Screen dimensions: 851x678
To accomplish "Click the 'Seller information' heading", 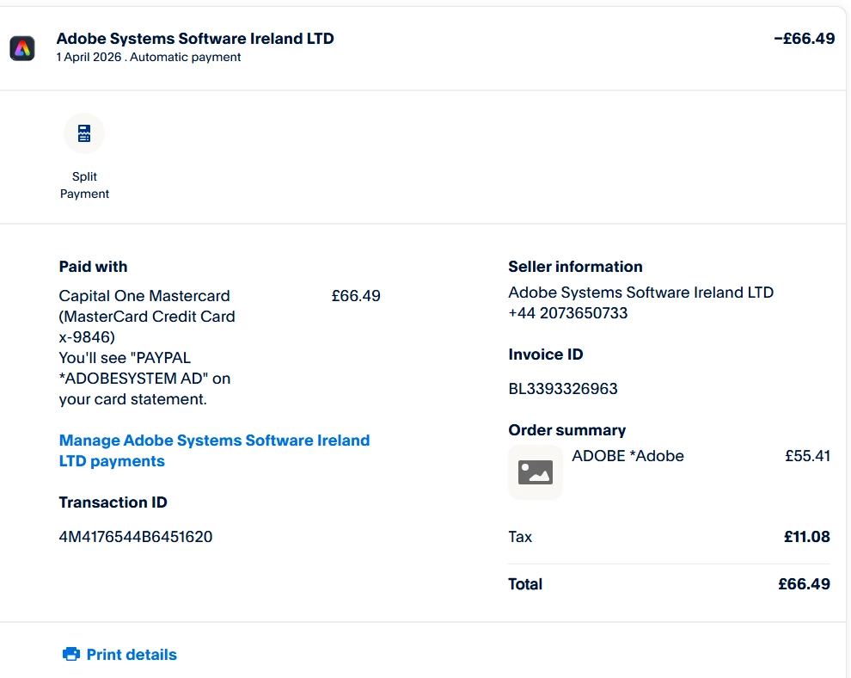I will pos(575,267).
